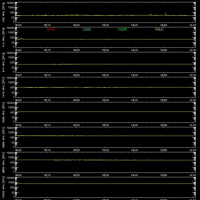Select the 2695 MHz [SFU] axis label
The image size is (200, 200).
point(3,112)
